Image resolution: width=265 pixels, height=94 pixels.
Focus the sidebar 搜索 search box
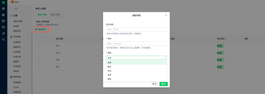[x=20, y=9]
